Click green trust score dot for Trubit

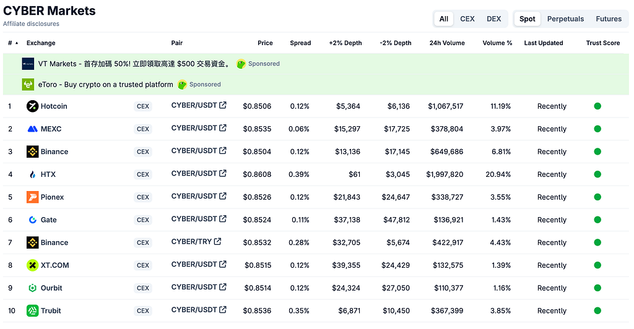click(597, 311)
